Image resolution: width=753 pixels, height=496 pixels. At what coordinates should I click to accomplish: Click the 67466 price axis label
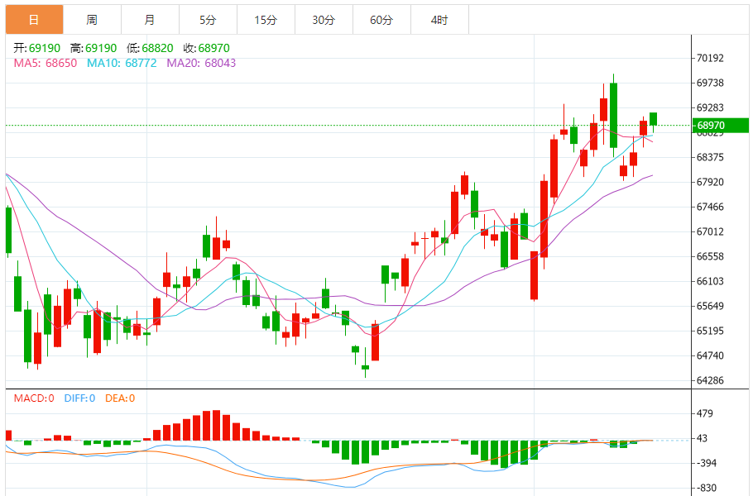710,207
